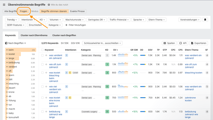Viewport: 213px width, 120px height.
Task: Add 'was kostet eine krone' plus icon
Action: 46,97
